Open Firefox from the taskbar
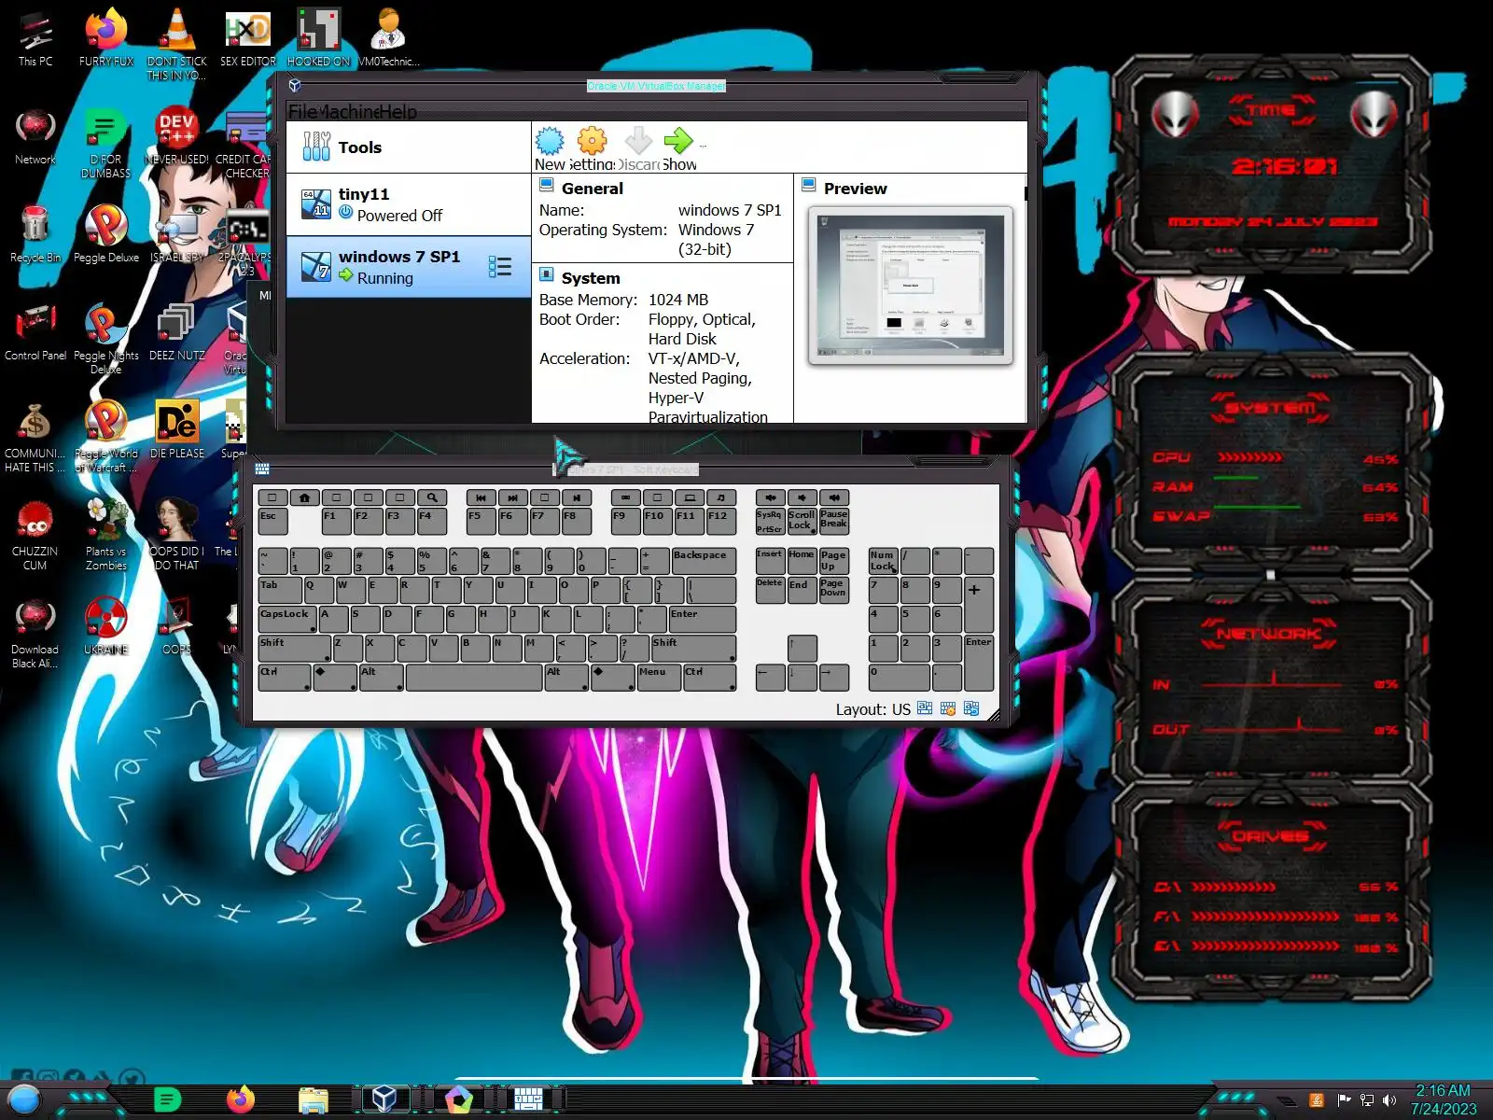This screenshot has width=1493, height=1120. [x=241, y=1099]
